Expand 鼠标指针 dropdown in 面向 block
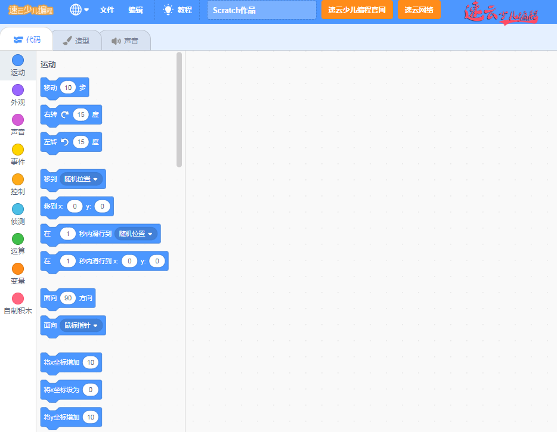The width and height of the screenshot is (557, 432). pos(82,325)
